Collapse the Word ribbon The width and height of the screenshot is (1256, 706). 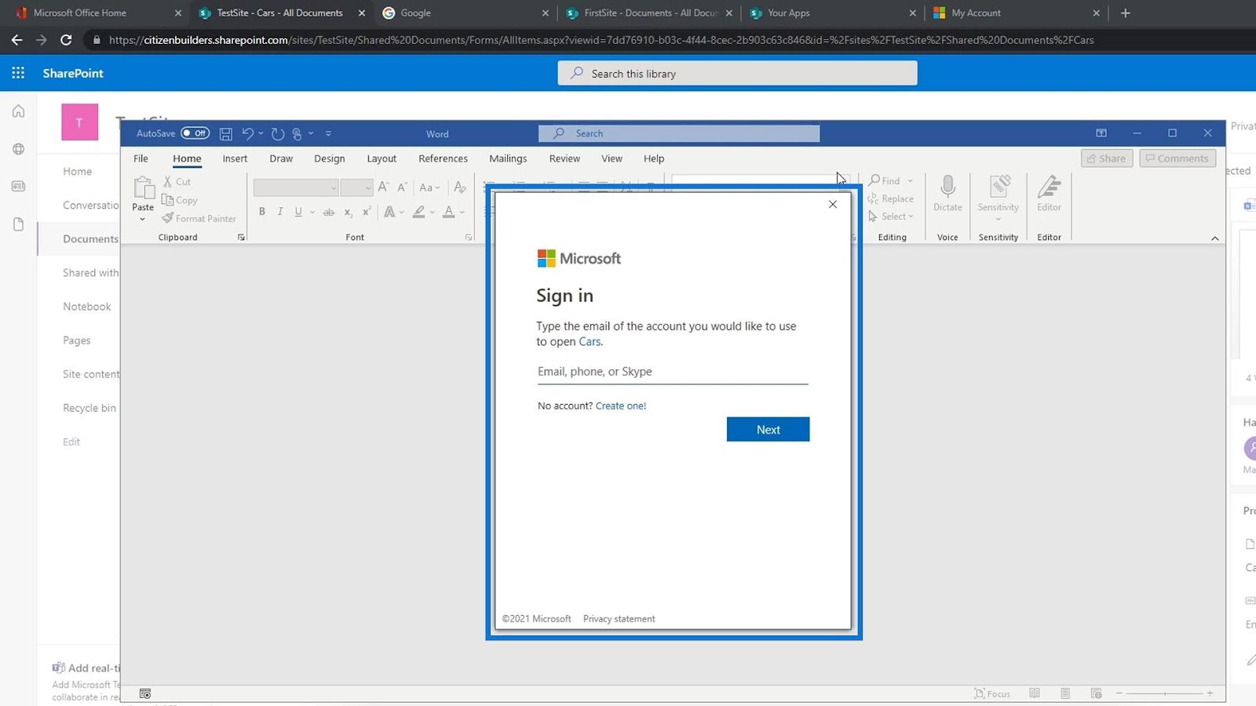tap(1215, 238)
